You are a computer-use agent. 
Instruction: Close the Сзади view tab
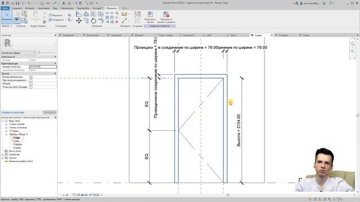coord(272,35)
